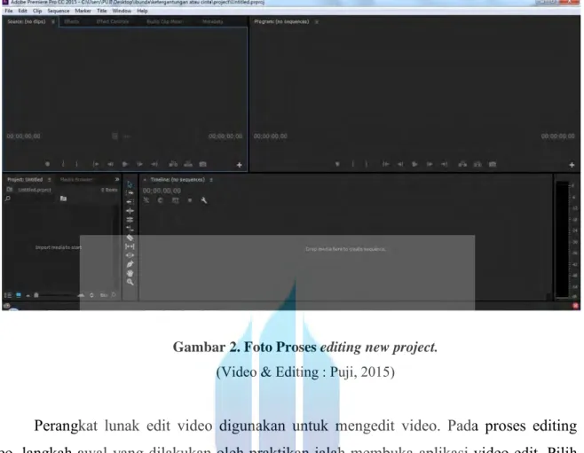Select the Source (no clips) tab
Viewport: 584px width, 453px height.
tap(27, 21)
